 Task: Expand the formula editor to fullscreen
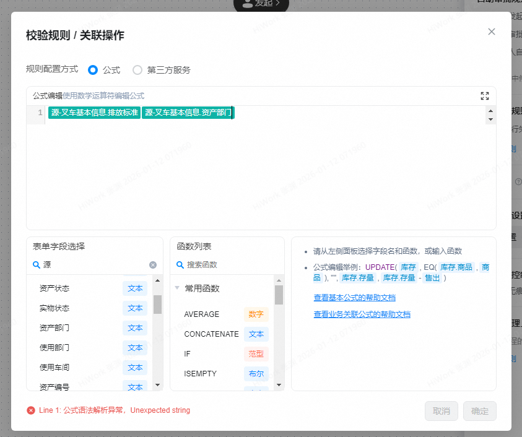point(485,96)
